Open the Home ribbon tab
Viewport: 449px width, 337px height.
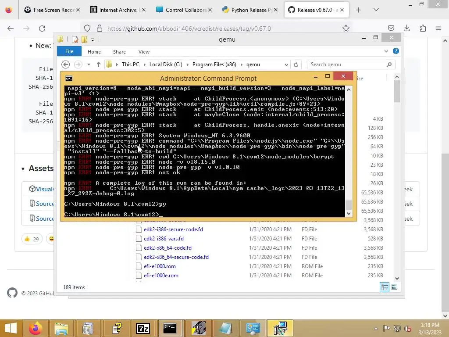[94, 52]
